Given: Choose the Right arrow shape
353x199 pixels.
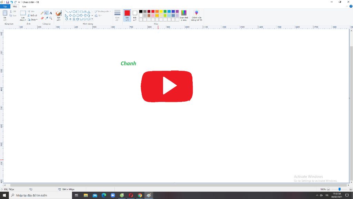Looking at the screenshot, I should point(81,15).
